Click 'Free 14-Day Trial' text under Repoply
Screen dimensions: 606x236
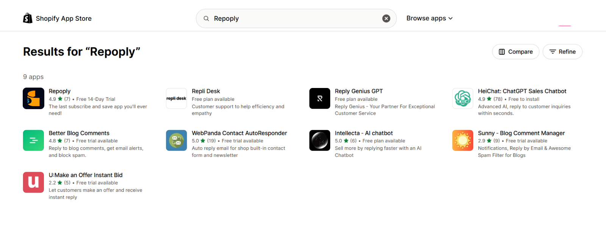[96, 99]
